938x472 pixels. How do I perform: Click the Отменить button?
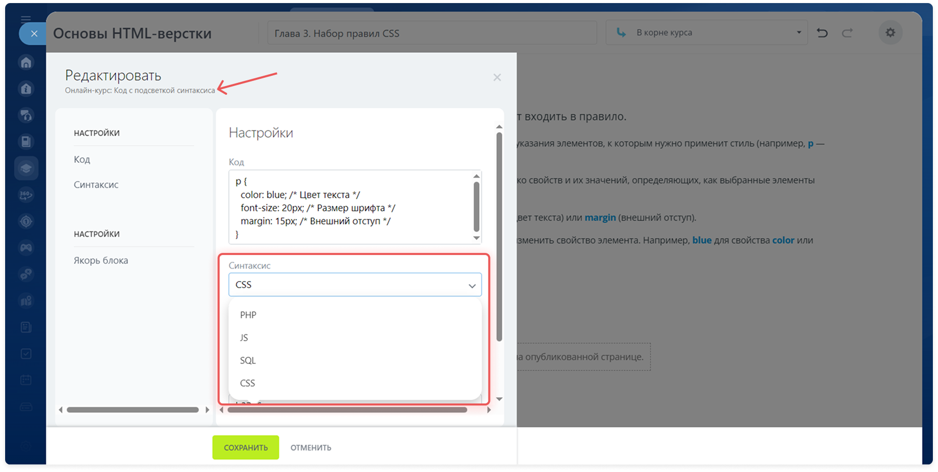click(311, 447)
